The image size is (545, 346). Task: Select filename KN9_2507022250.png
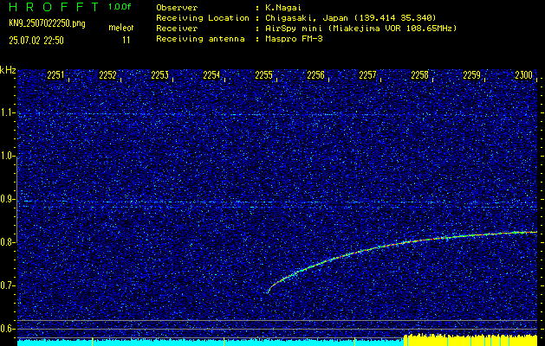coord(47,23)
